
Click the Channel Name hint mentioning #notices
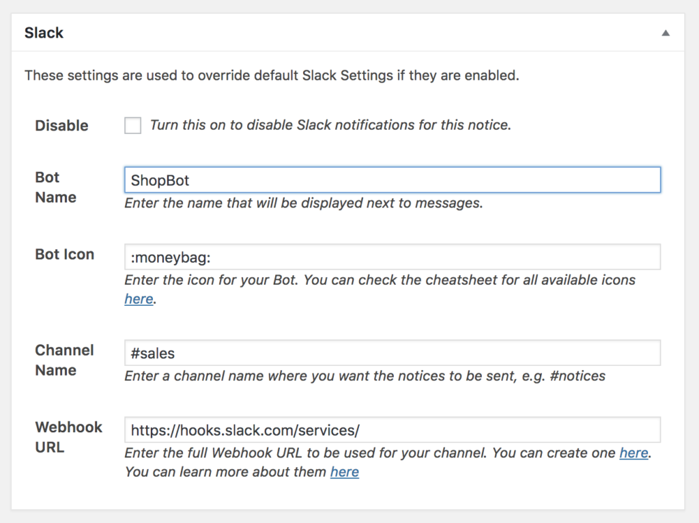(x=365, y=376)
